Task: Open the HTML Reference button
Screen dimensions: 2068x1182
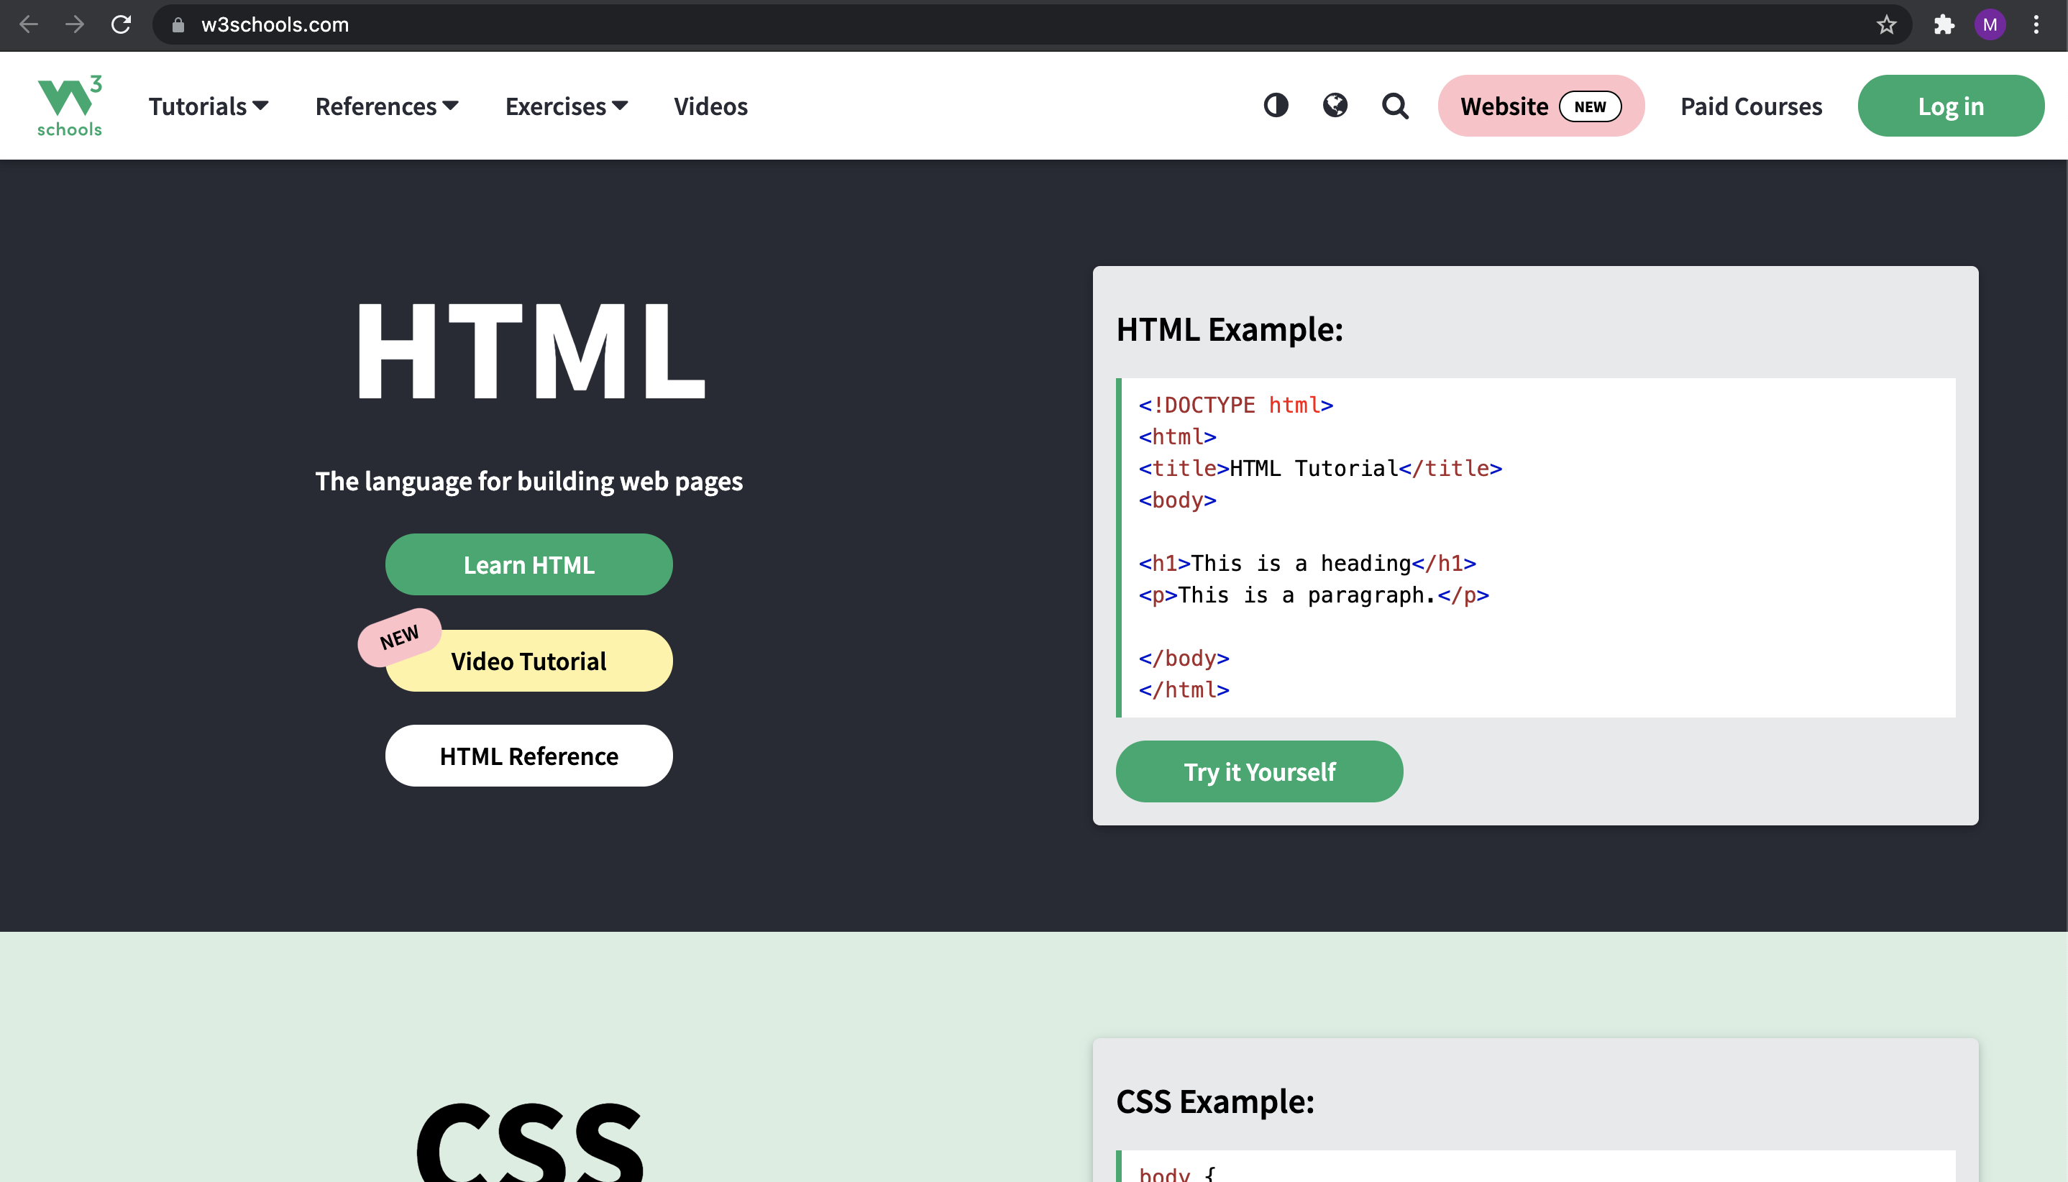Action: [529, 756]
